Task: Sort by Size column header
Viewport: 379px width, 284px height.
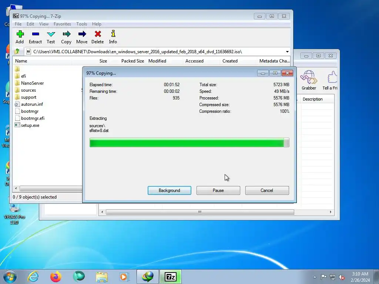Action: pyautogui.click(x=90, y=61)
